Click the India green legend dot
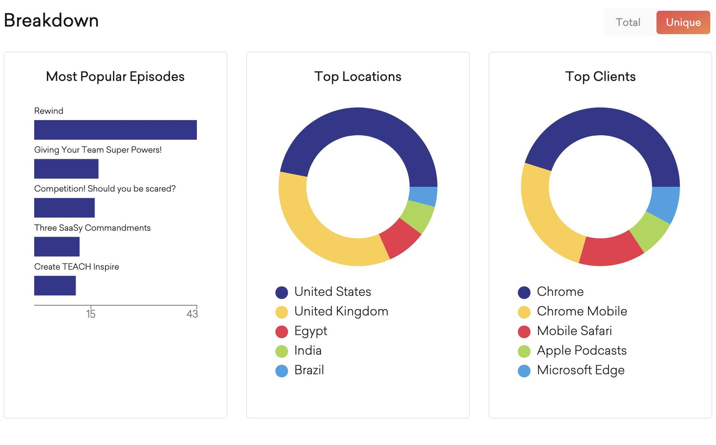 pyautogui.click(x=281, y=351)
